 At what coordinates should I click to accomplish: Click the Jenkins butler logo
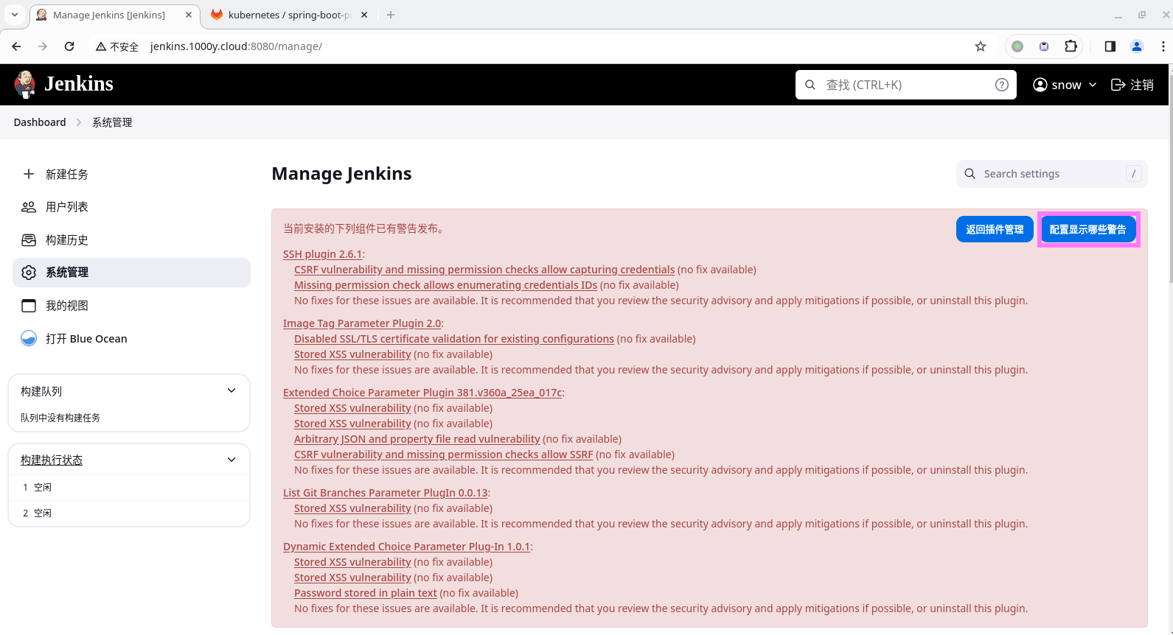[25, 84]
